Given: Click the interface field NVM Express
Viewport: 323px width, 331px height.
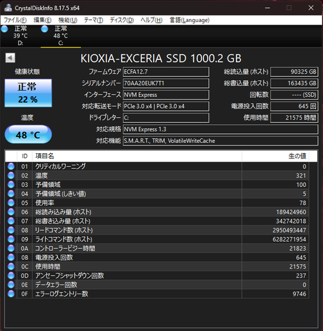Looking at the screenshot, I should (166, 95).
